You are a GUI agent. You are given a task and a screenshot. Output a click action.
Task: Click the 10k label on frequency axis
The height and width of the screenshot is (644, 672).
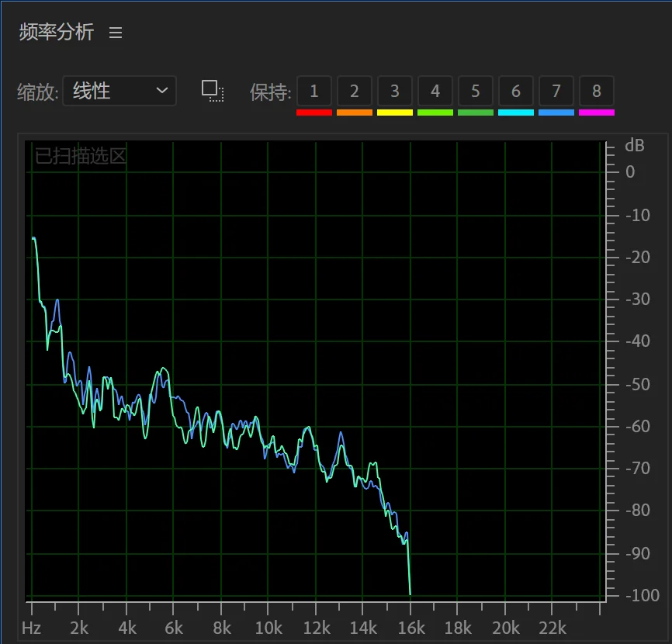(x=268, y=628)
